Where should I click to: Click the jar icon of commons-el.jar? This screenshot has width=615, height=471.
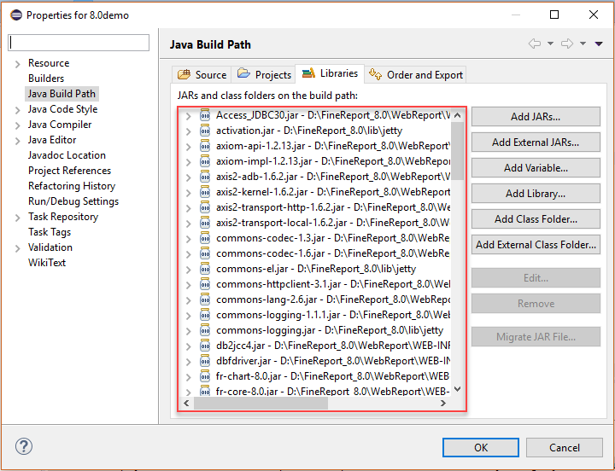[205, 269]
